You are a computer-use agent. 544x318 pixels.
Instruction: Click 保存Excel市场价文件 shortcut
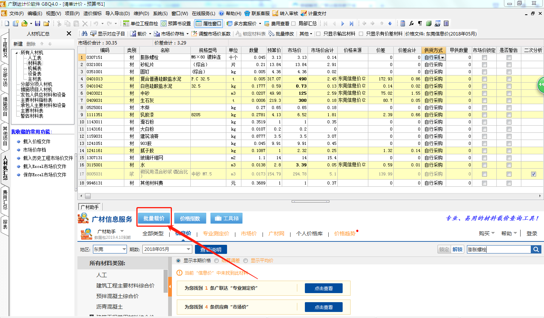[x=45, y=175]
